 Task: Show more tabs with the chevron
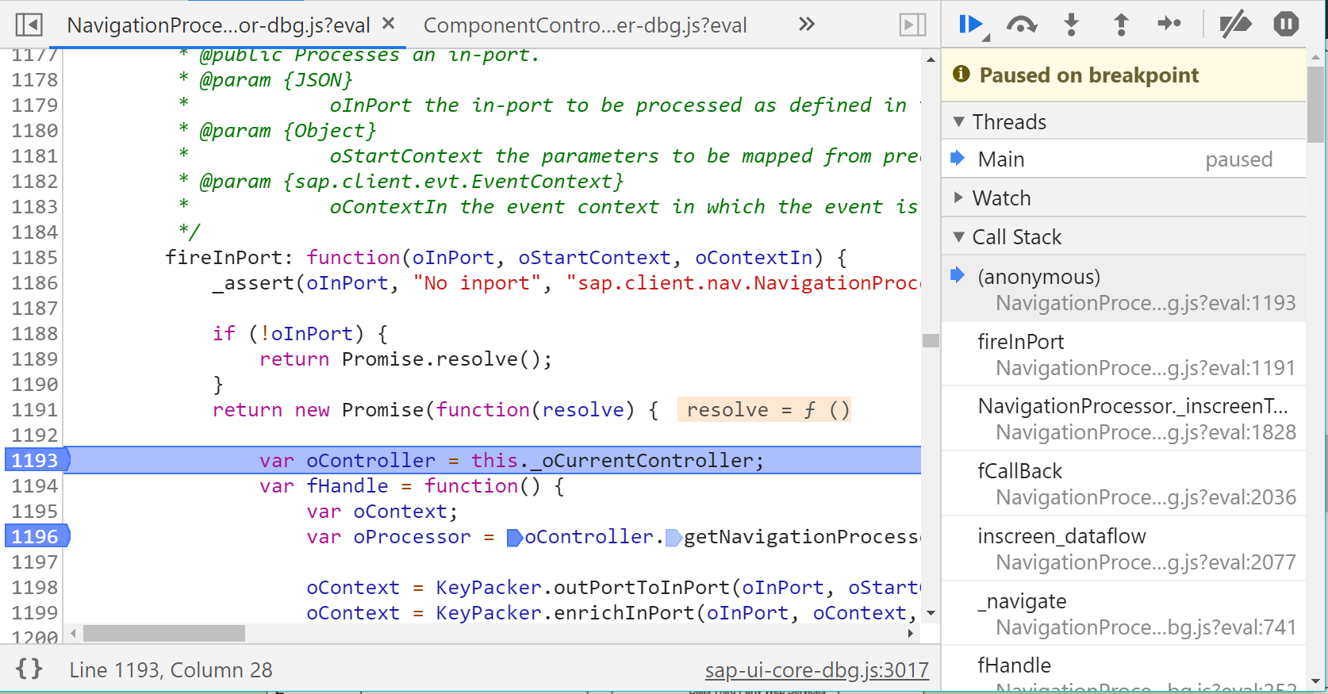click(806, 25)
